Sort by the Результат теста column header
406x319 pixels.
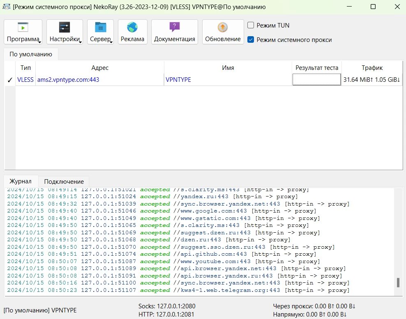(317, 67)
